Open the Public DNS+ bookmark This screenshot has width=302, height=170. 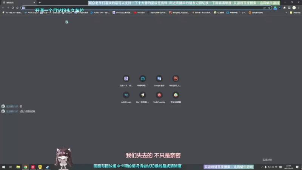100,12
